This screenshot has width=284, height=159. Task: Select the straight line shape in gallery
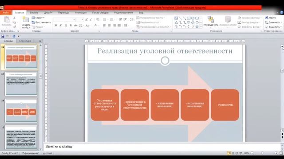pos(181,18)
